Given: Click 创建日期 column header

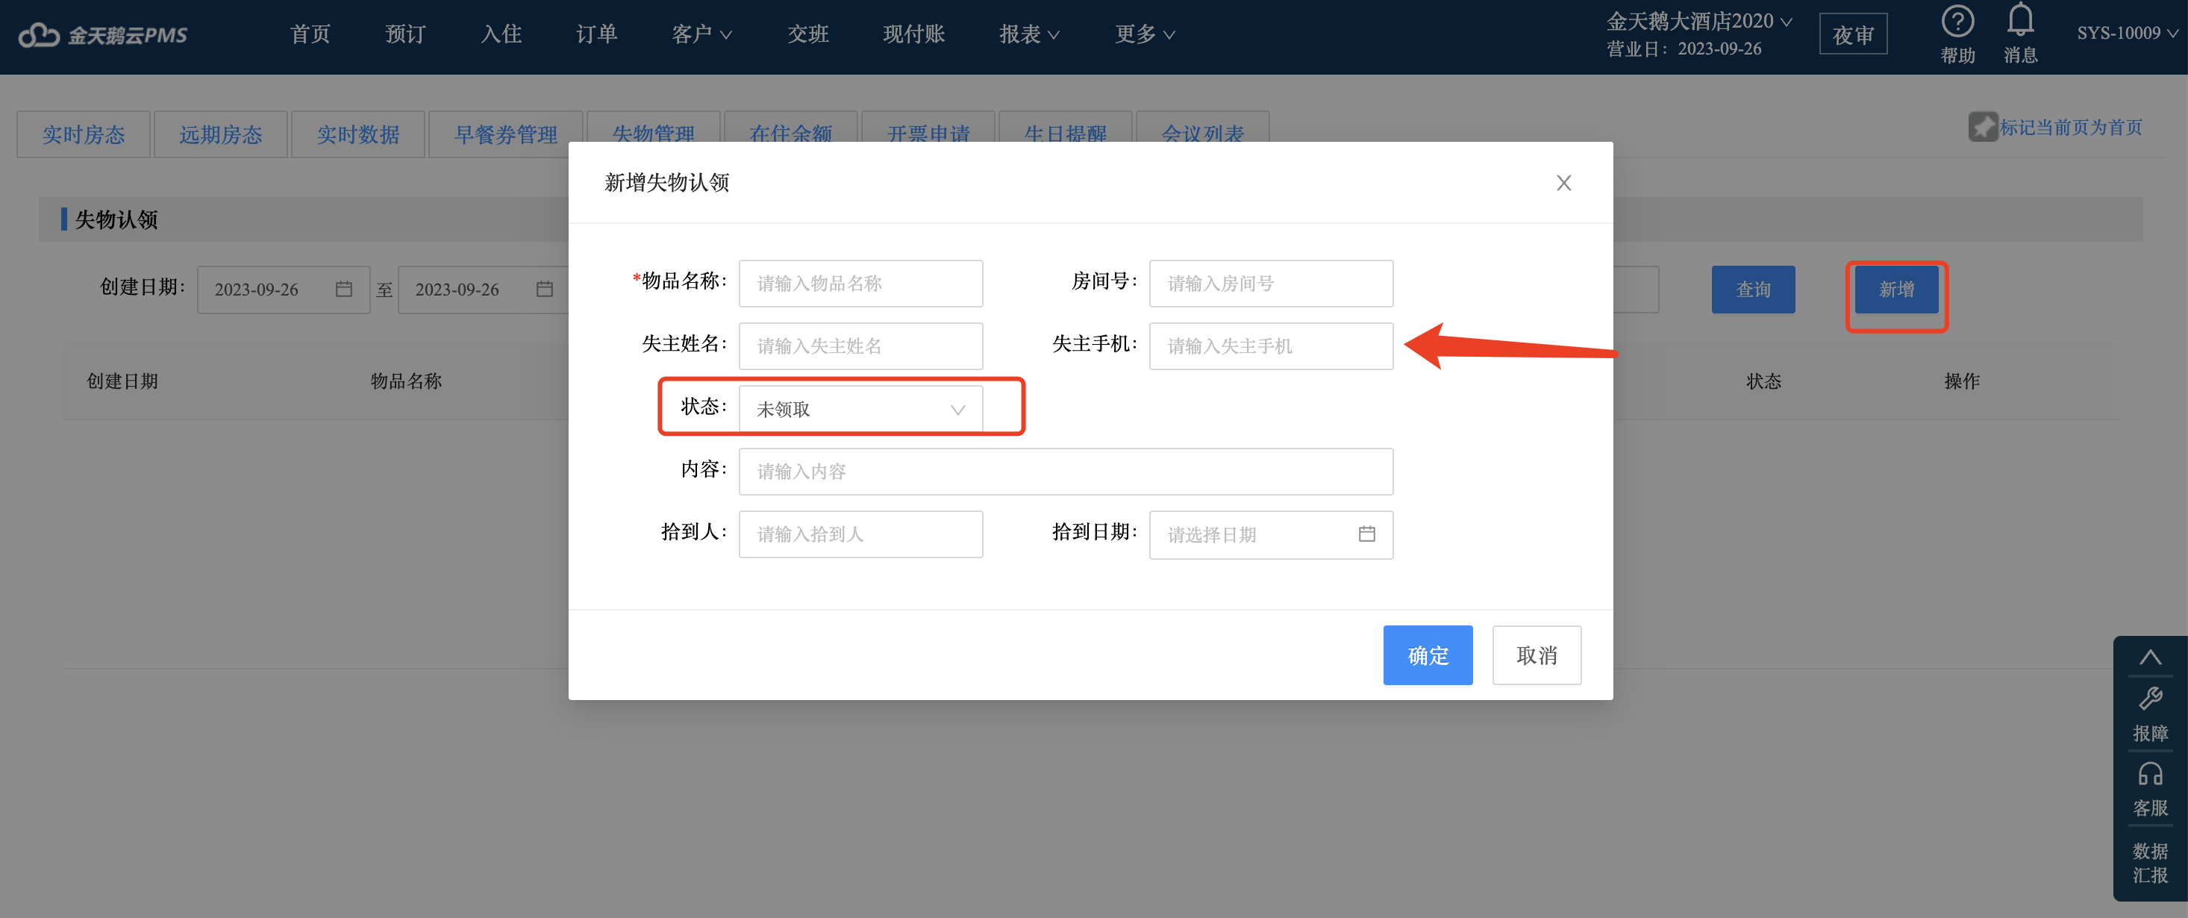Looking at the screenshot, I should point(122,381).
